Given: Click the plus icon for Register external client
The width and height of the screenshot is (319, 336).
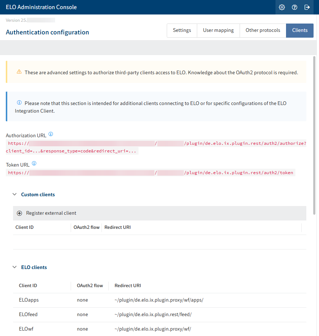Looking at the screenshot, I should (x=20, y=213).
